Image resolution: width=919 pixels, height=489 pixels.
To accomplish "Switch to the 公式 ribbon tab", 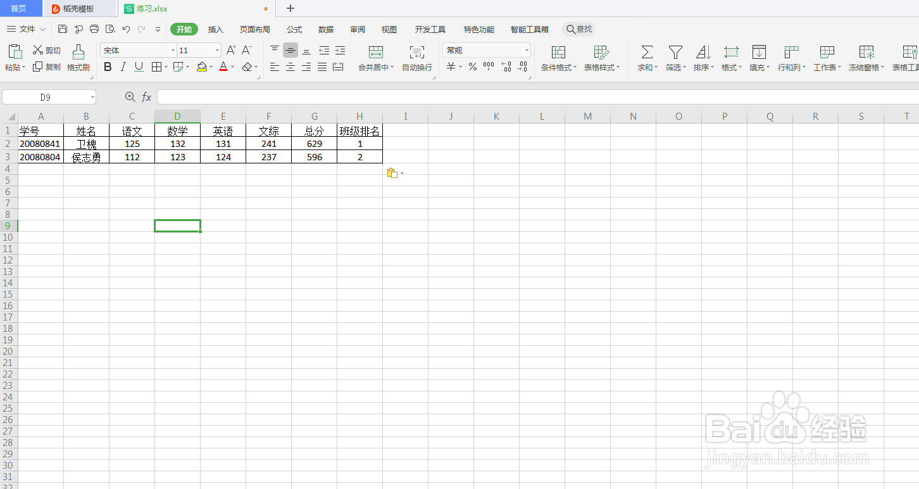I will 294,29.
